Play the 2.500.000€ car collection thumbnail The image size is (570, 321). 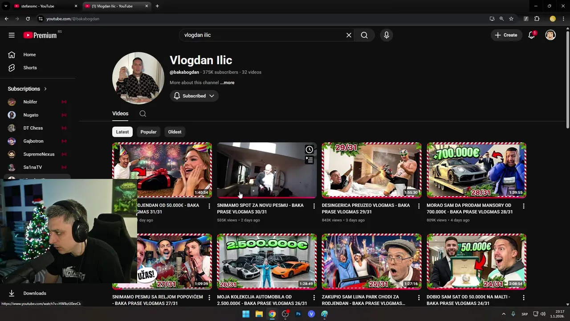267,261
